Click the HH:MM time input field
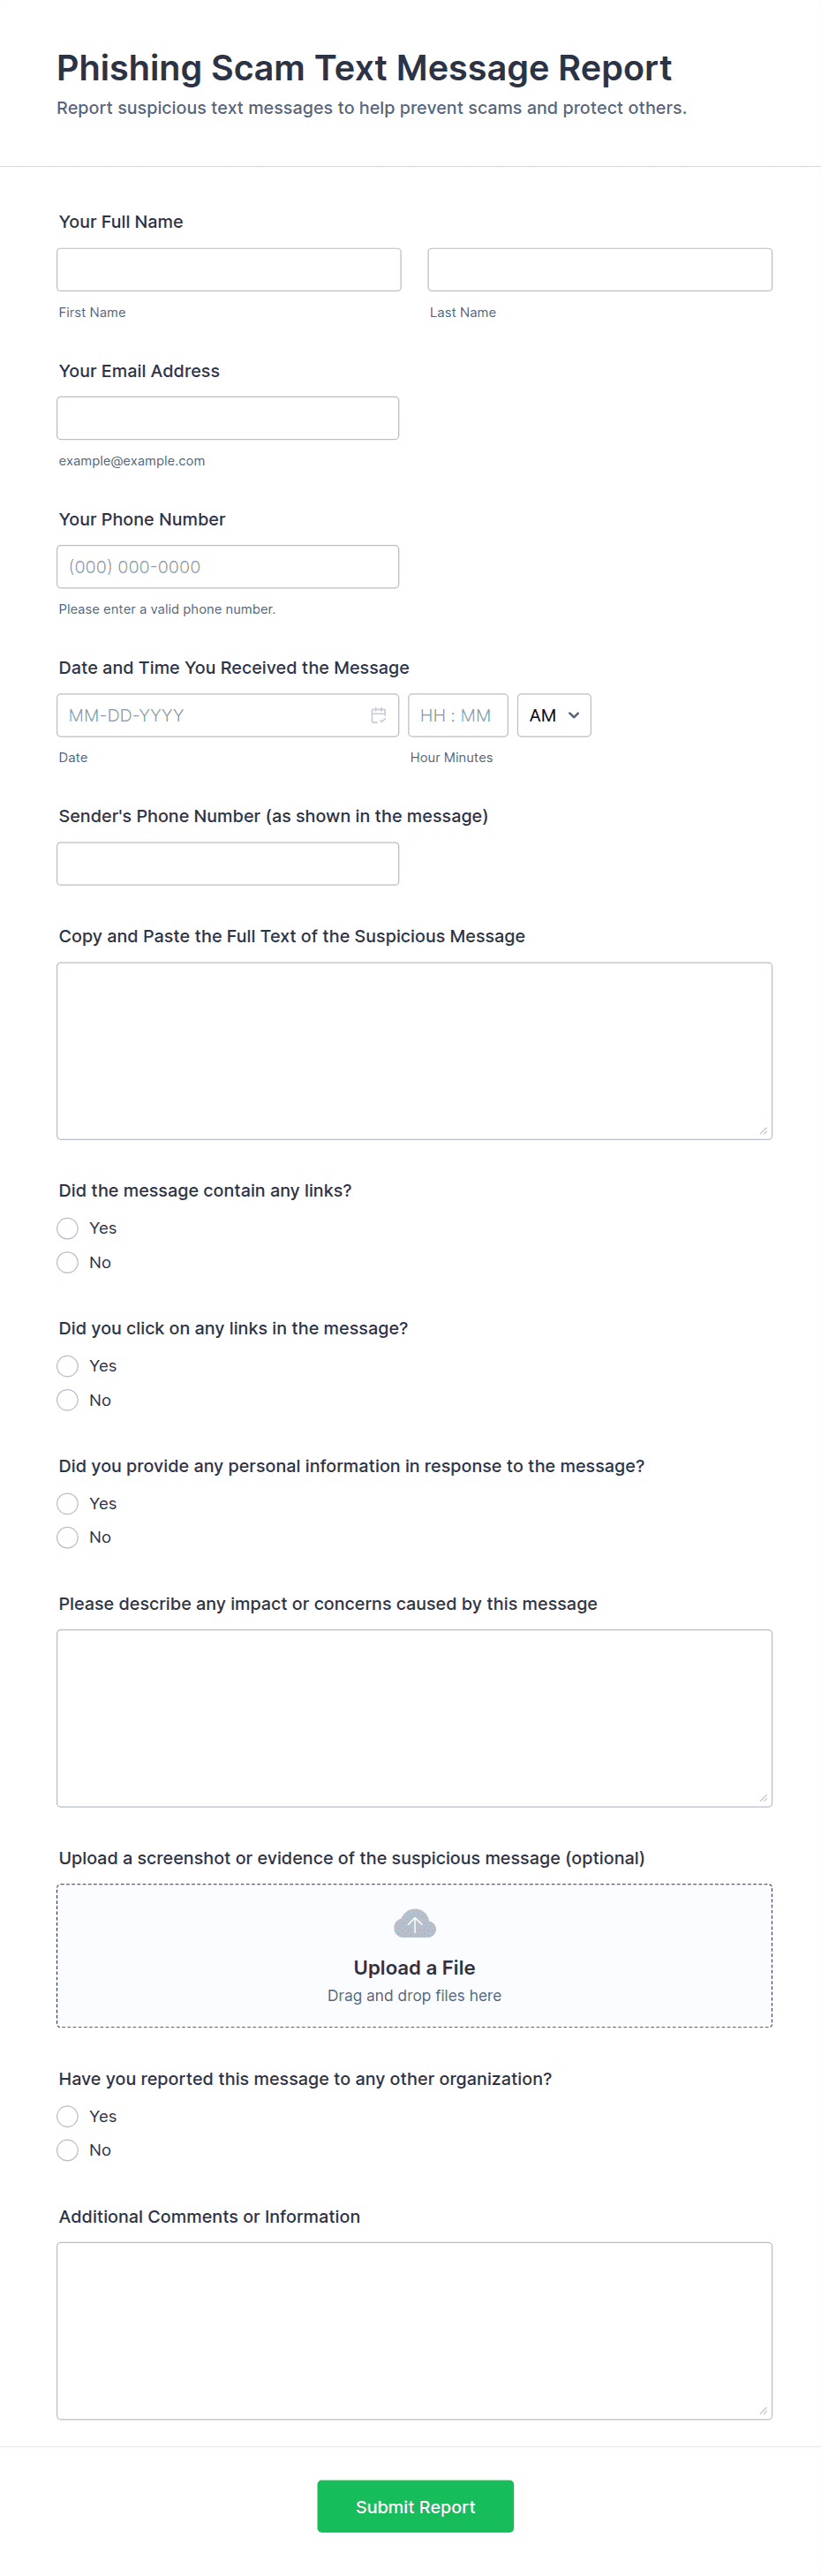 (458, 715)
